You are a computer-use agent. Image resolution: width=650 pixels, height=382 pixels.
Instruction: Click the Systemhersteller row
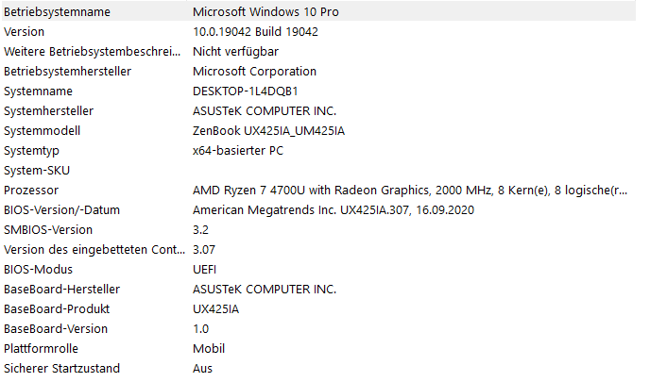tap(318, 111)
